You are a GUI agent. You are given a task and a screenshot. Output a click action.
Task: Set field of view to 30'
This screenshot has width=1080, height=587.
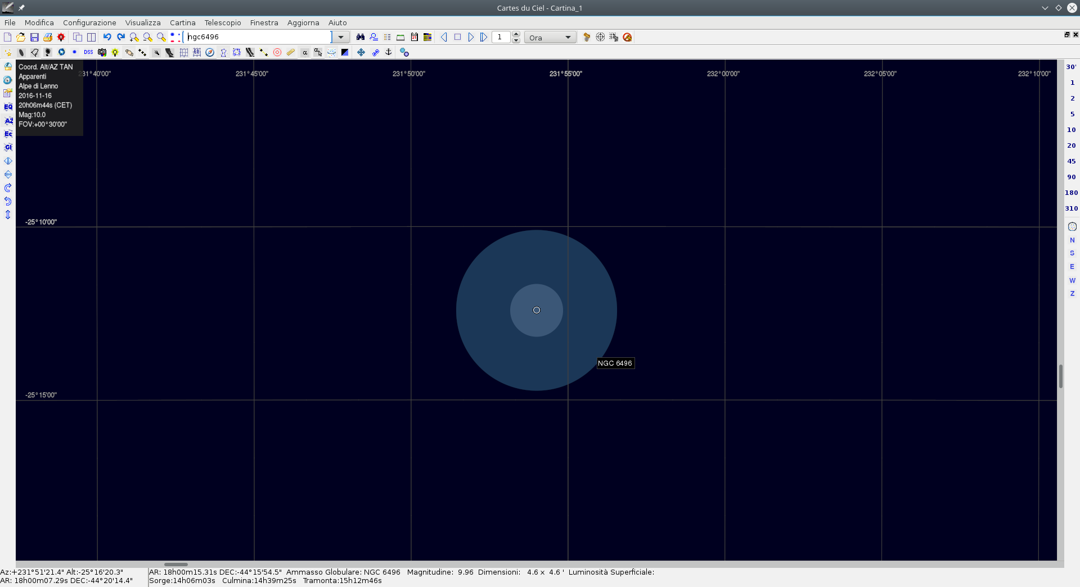pyautogui.click(x=1072, y=67)
